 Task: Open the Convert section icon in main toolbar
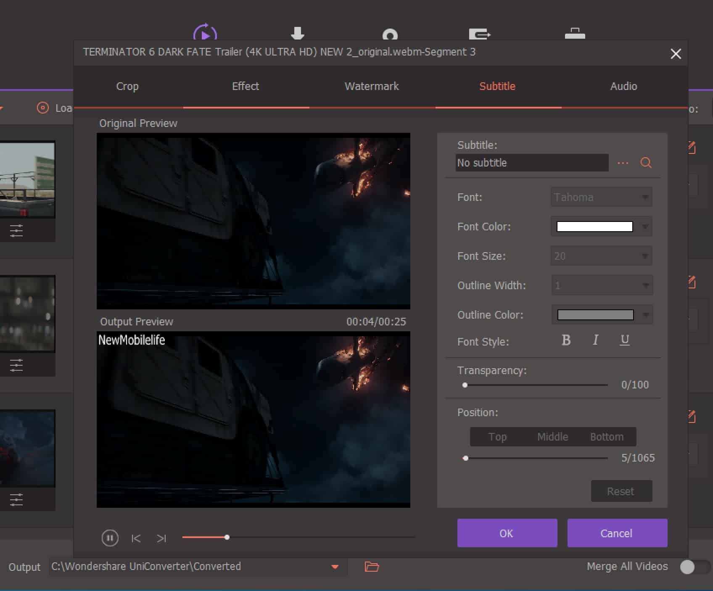[205, 32]
